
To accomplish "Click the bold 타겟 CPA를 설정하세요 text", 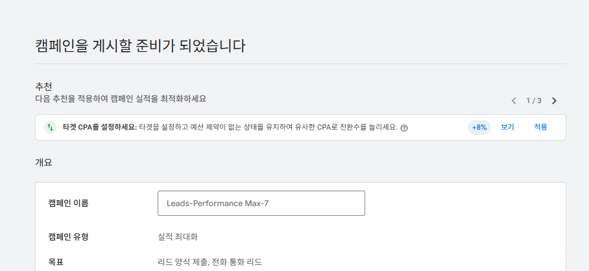I will [x=100, y=127].
